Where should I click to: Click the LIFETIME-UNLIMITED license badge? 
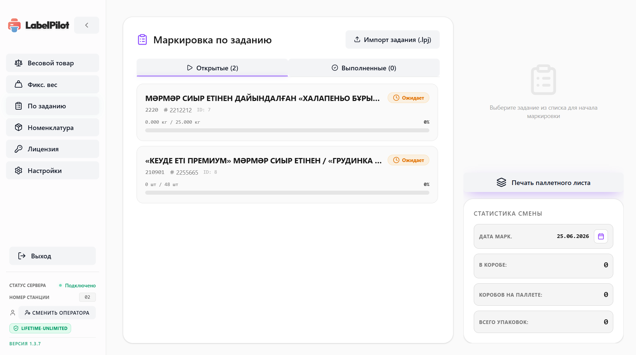coord(40,328)
